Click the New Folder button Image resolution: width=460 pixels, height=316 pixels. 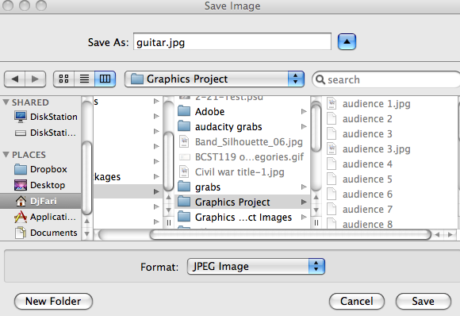[53, 302]
